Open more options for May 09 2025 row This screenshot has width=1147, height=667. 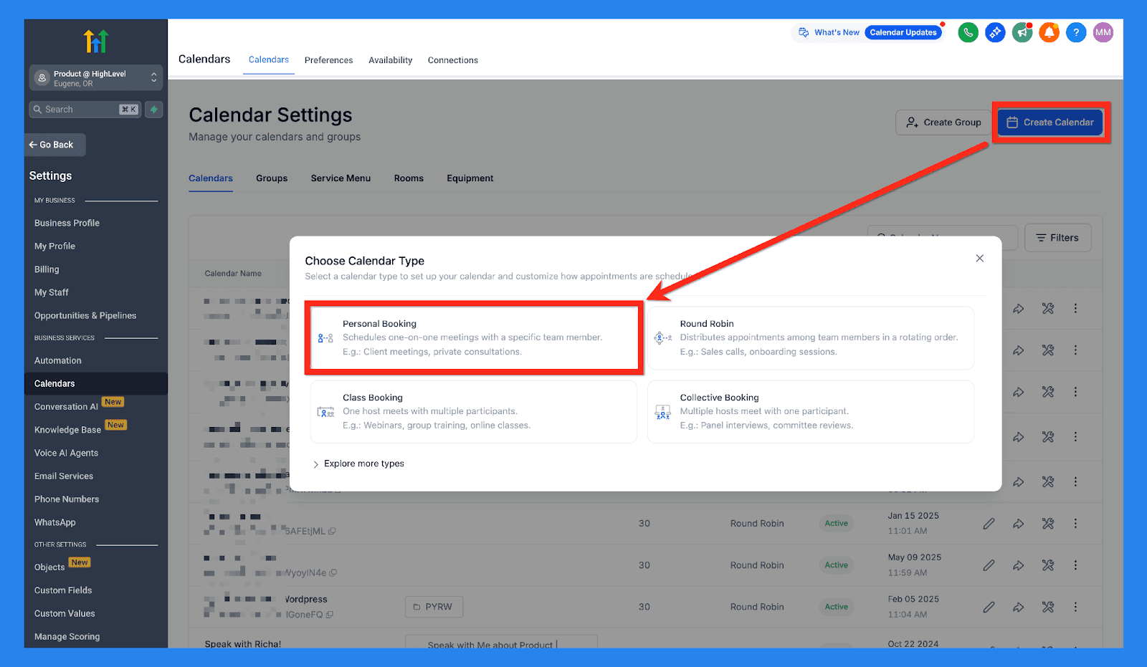point(1075,565)
